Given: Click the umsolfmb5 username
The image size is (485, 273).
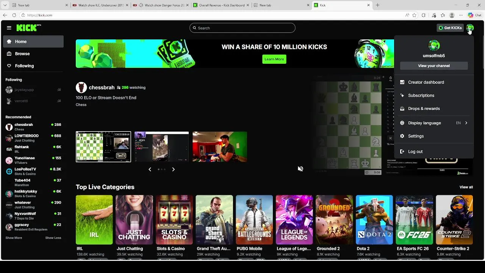Looking at the screenshot, I should tap(434, 56).
